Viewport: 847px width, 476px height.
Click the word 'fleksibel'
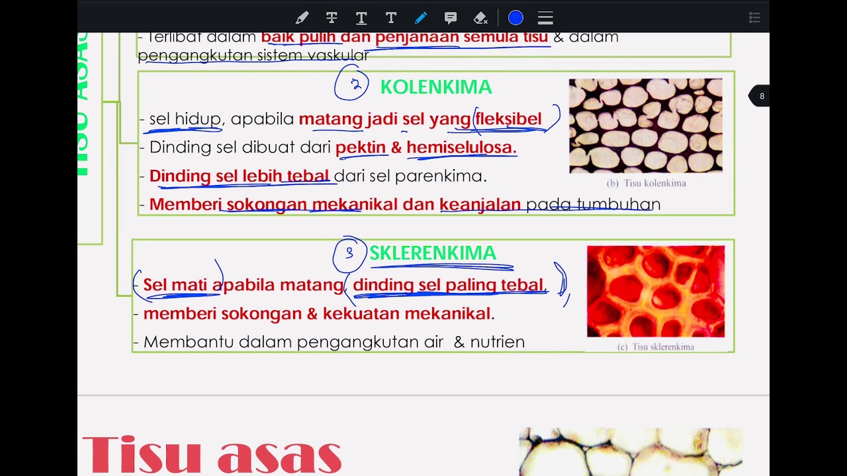point(508,119)
